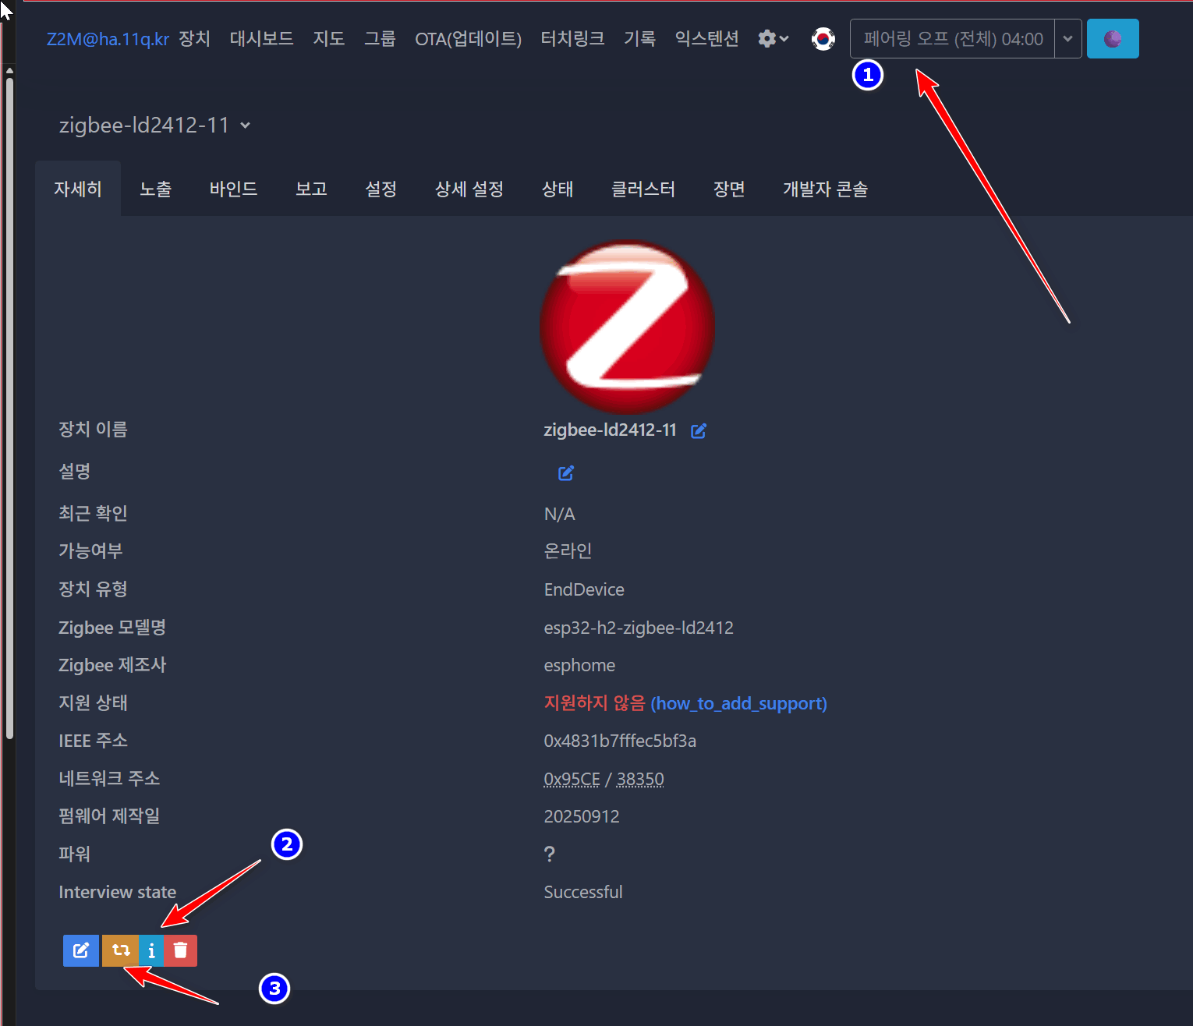Open the 대시보드 menu item

coord(261,38)
